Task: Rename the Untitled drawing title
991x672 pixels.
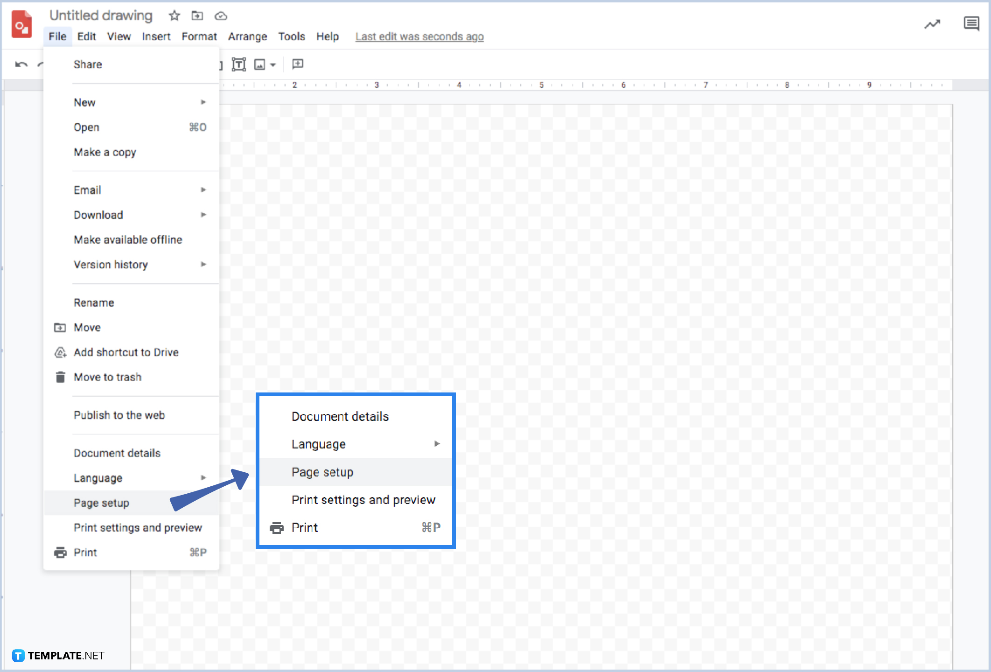Action: click(101, 15)
